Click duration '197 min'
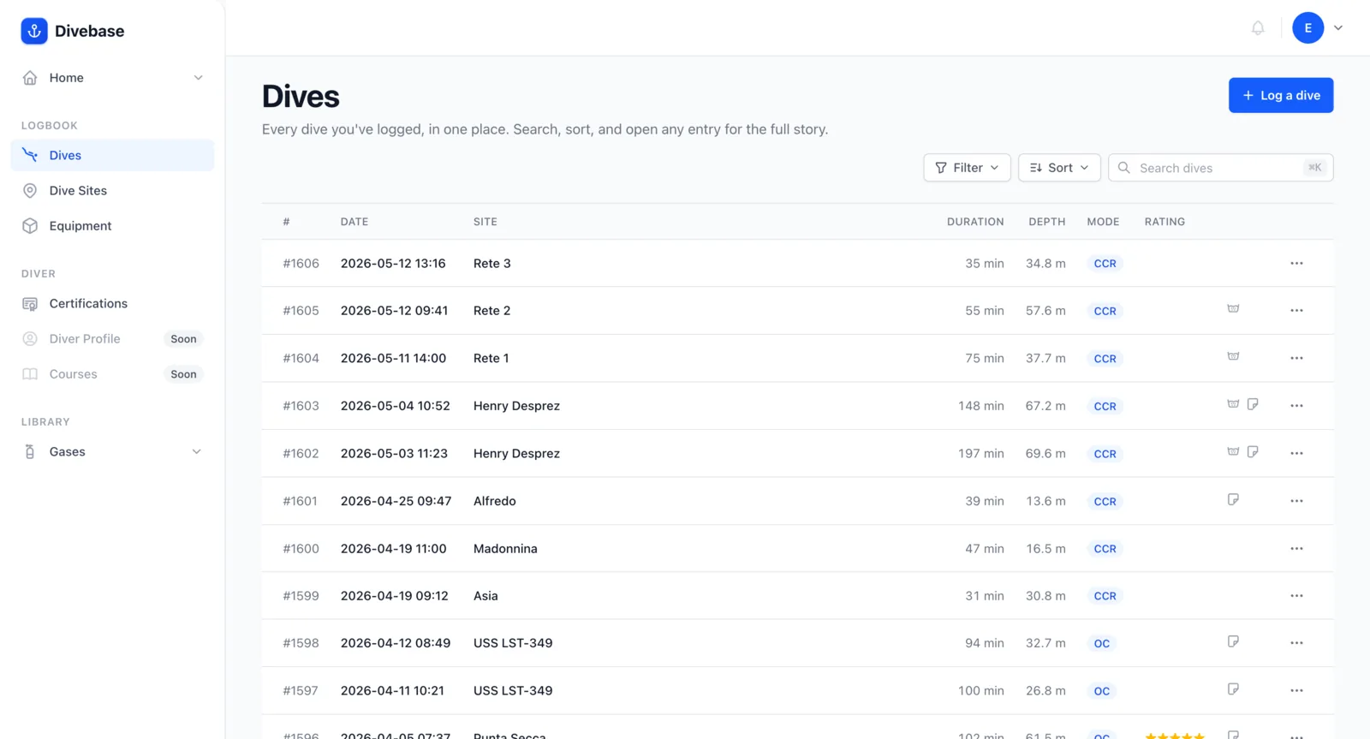Viewport: 1370px width, 739px height. point(981,454)
